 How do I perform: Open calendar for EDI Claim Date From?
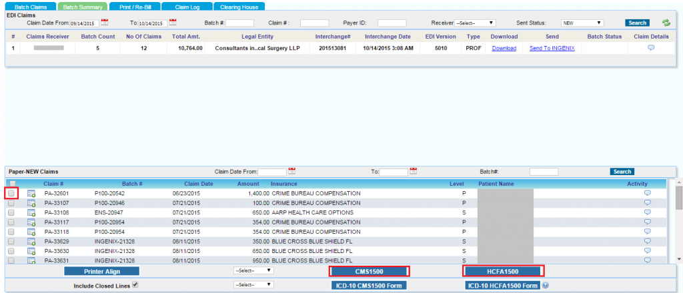pyautogui.click(x=105, y=22)
